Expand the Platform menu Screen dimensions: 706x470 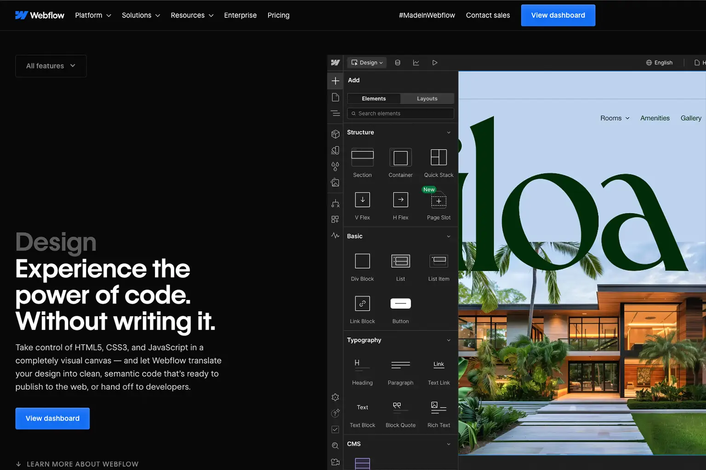(93, 15)
